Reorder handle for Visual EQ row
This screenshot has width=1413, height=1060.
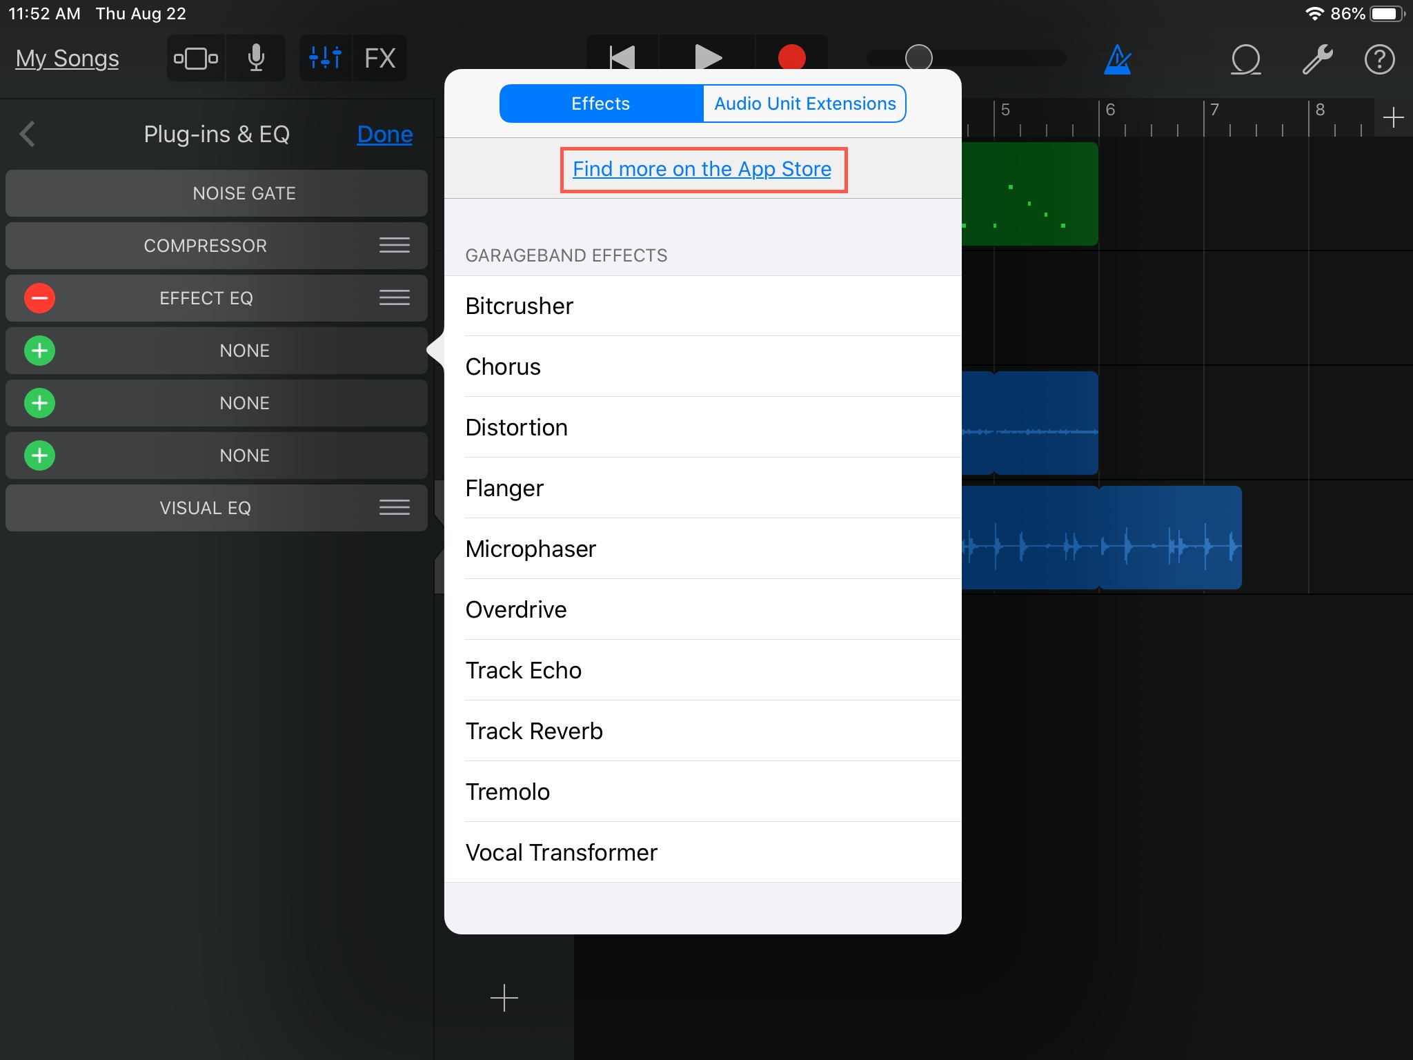pos(395,507)
